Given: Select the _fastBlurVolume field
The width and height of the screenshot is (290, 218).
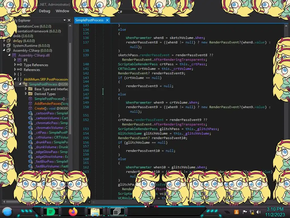Looking at the screenshot, I should (x=51, y=166).
